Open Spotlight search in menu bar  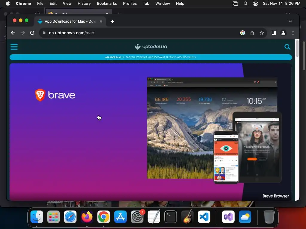click(x=246, y=4)
